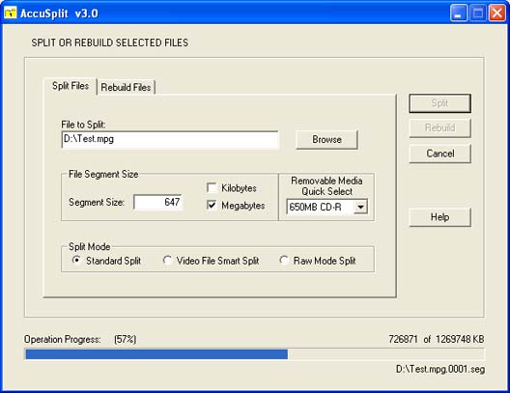Image resolution: width=510 pixels, height=393 pixels.
Task: Cancel the current operation
Action: pyautogui.click(x=439, y=154)
